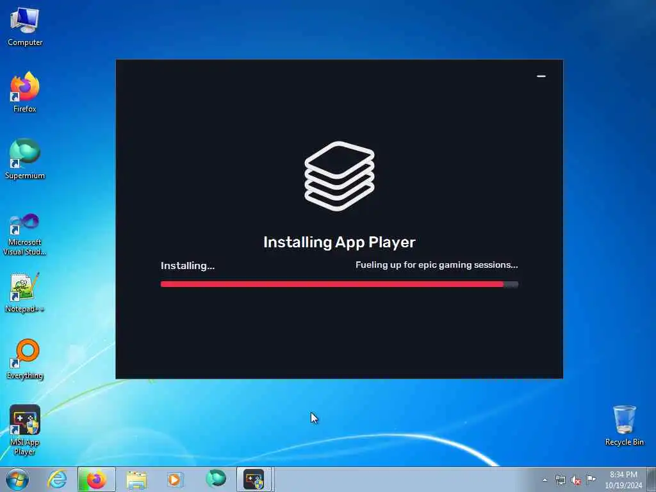Launch Internet Explorer from the taskbar
Screen dimensions: 656x492
pyautogui.click(x=57, y=479)
